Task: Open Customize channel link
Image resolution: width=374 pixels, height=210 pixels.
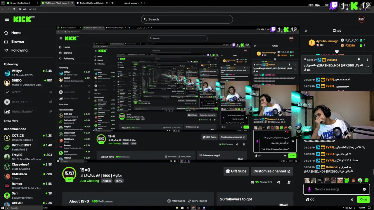Action: pos(272,171)
